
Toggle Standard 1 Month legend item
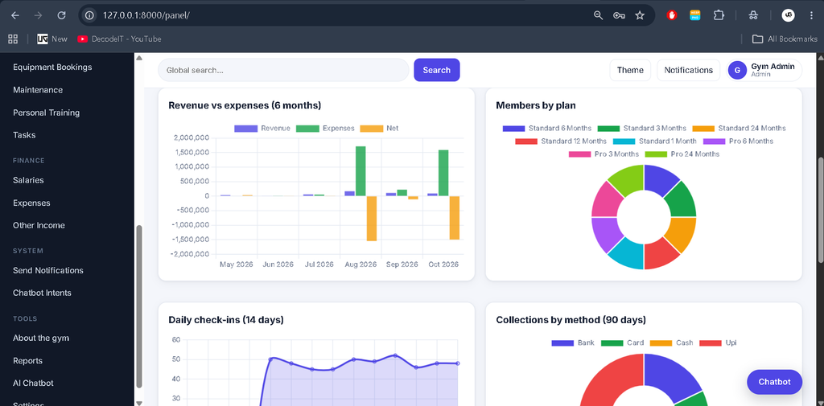(654, 141)
